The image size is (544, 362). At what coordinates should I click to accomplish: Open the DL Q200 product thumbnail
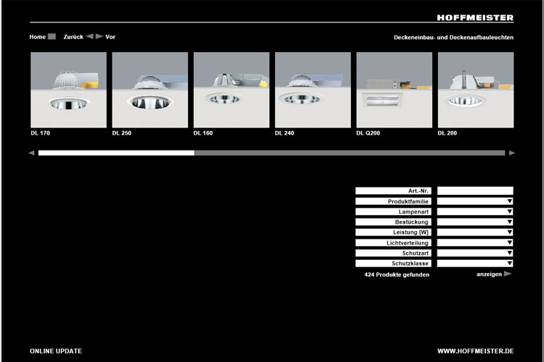coord(394,90)
